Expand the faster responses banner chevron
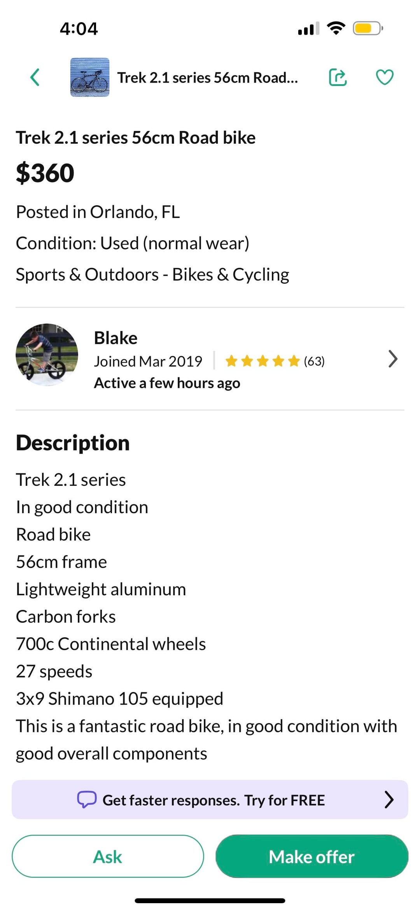The width and height of the screenshot is (420, 911). click(x=389, y=800)
